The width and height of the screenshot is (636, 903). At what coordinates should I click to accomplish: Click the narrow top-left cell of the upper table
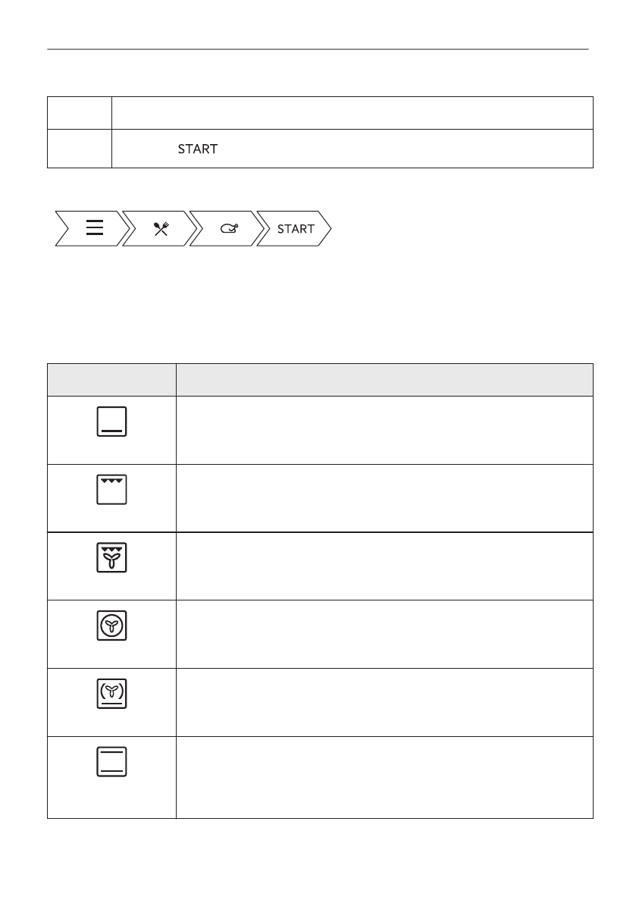tap(80, 113)
